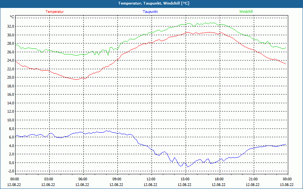This screenshot has width=303, height=189.
Task: Click the blue Taupunkt legend label
Action: click(x=150, y=12)
